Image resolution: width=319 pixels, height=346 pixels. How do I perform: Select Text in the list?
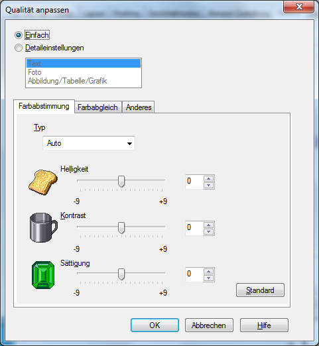pyautogui.click(x=84, y=64)
